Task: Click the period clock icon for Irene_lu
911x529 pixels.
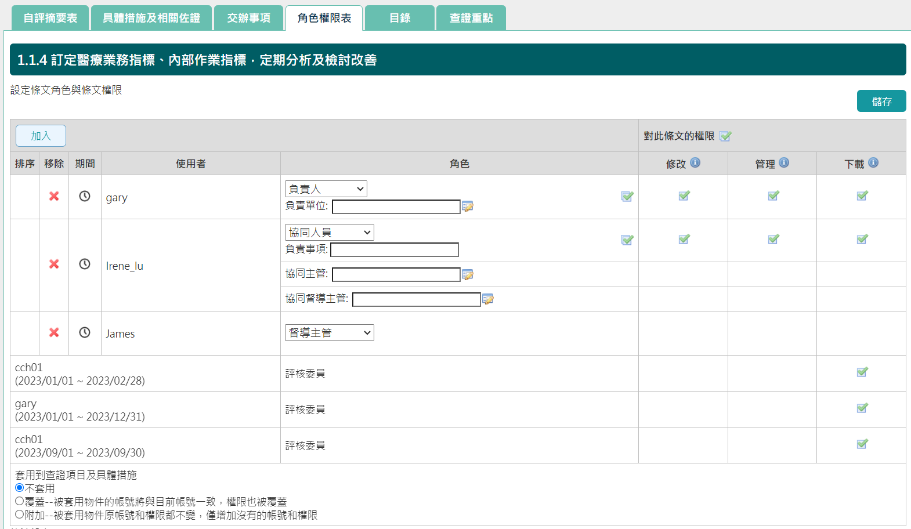Action: (x=85, y=264)
